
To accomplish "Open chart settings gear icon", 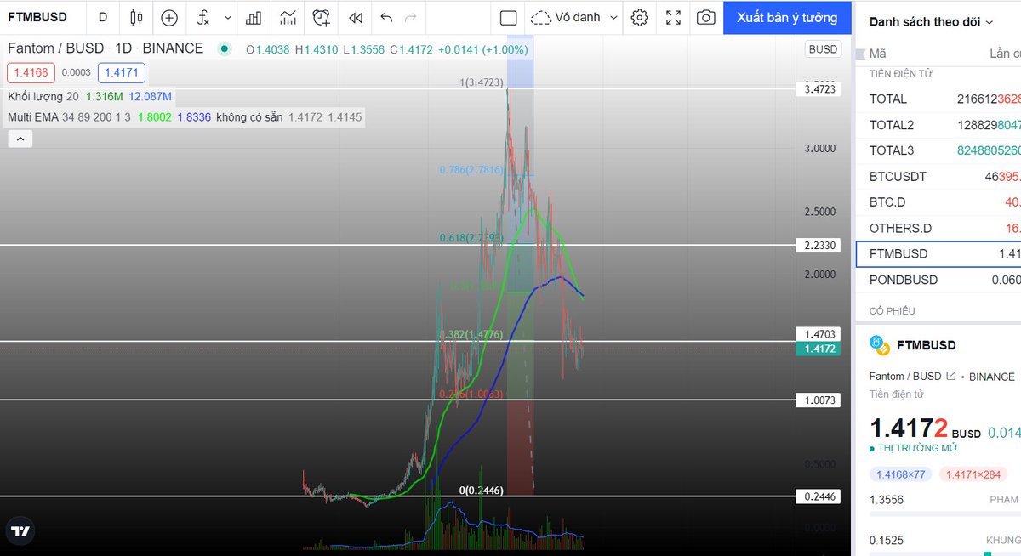I will [640, 17].
